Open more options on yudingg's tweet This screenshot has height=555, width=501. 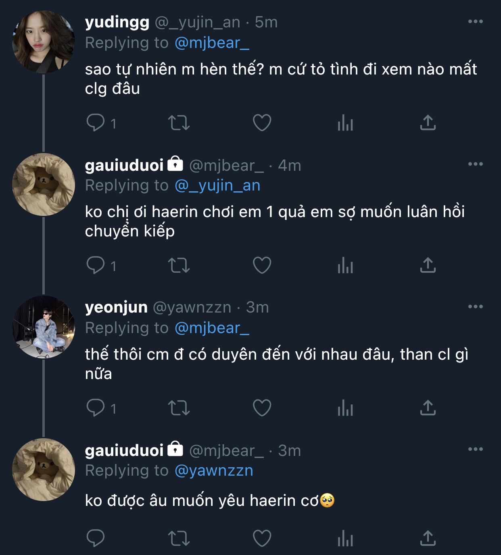click(x=475, y=22)
